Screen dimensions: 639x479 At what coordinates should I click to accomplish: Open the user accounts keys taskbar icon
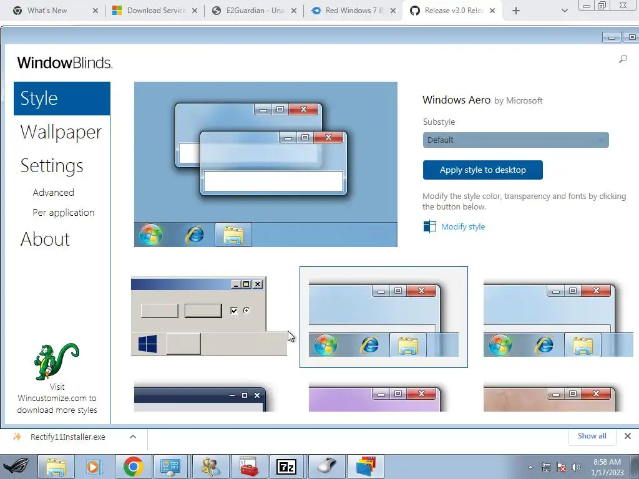coord(210,467)
